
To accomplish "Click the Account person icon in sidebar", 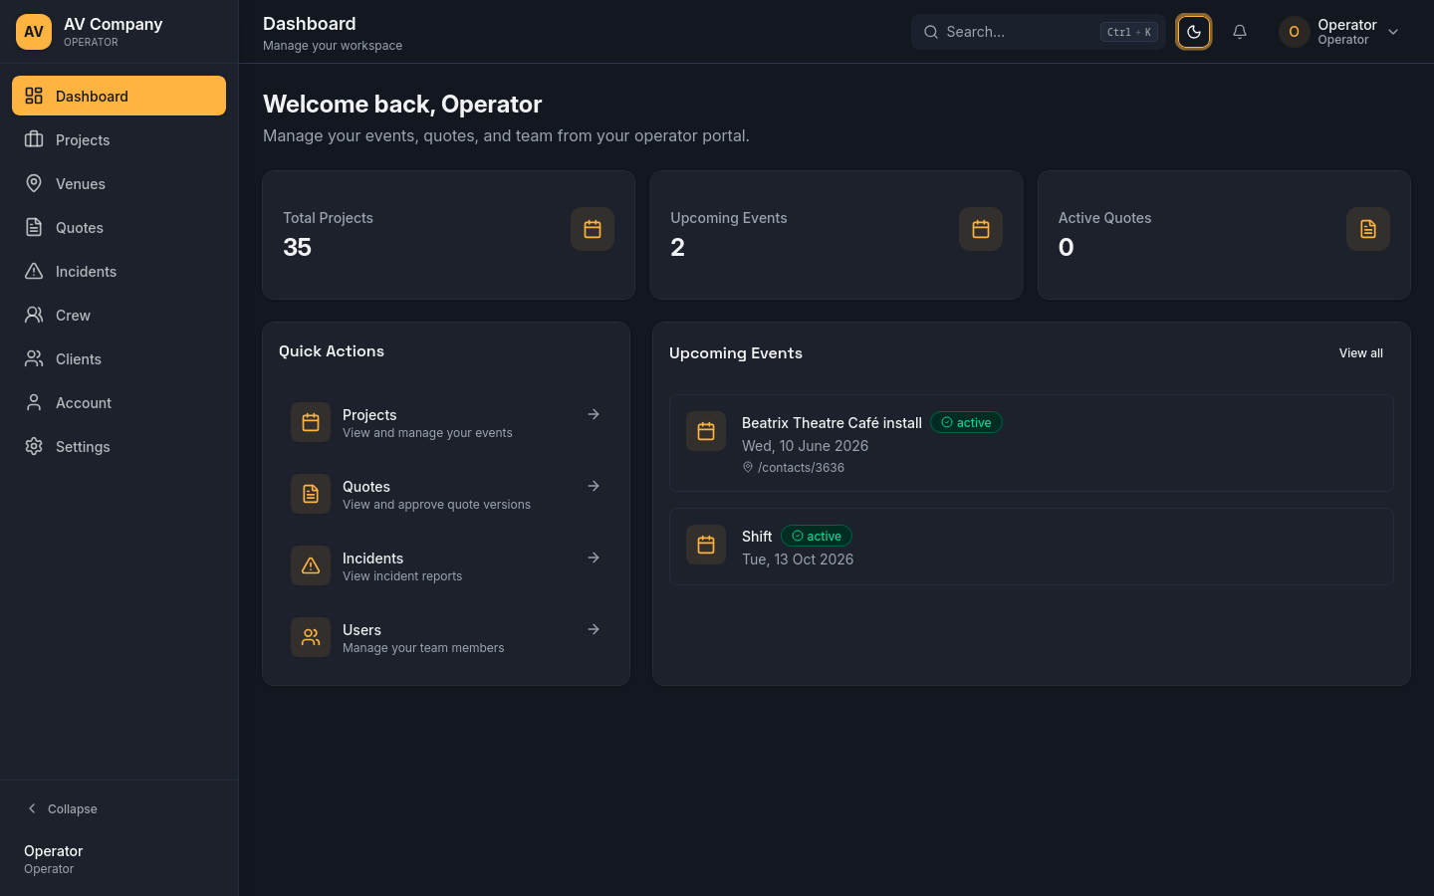I will tap(34, 402).
